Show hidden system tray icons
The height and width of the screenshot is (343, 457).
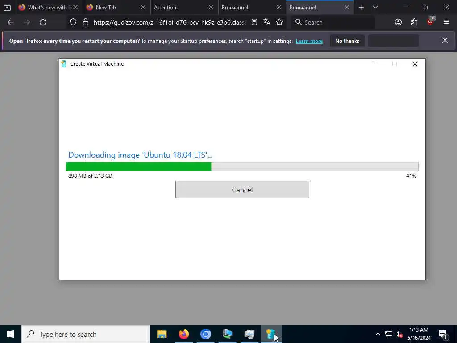point(378,334)
